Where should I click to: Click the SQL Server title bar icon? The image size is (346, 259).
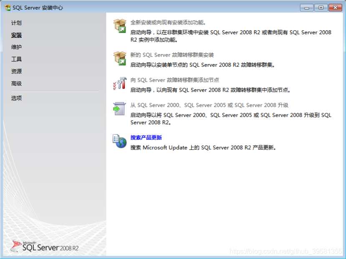8,8
